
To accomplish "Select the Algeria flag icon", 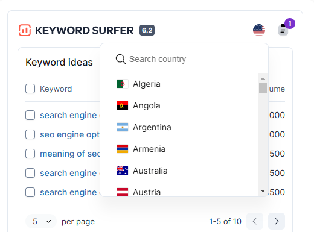I will 123,84.
